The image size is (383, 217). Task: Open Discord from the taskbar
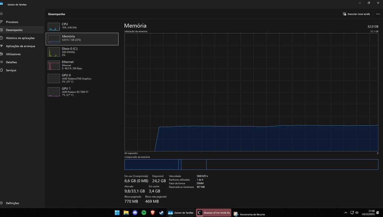point(135,213)
